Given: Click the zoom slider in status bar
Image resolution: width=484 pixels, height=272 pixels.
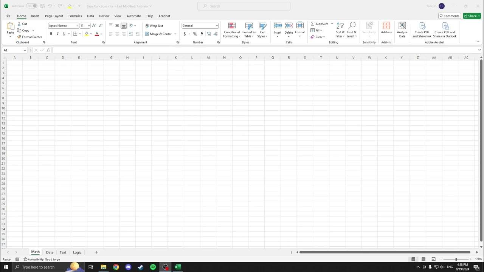Looking at the screenshot, I should tap(456, 259).
